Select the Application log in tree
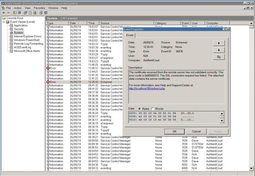This screenshot has height=176, width=255. coord(21,26)
